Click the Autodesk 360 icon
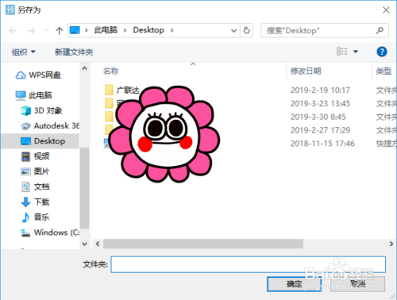 tap(25, 126)
